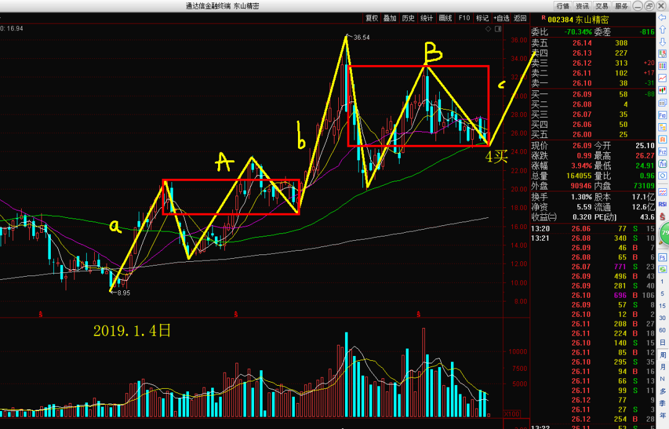
Task: Toggle the panel icon above price axis
Action: tap(498, 29)
